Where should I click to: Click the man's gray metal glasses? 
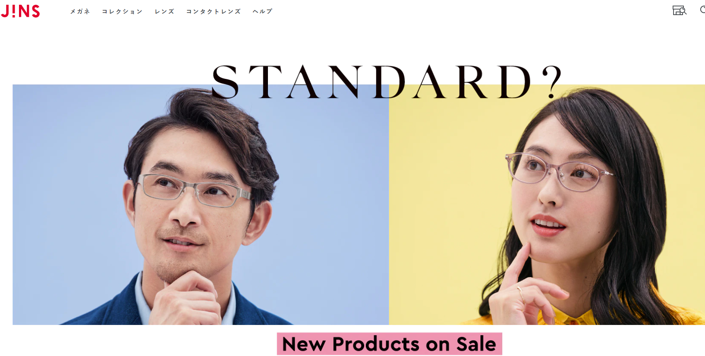point(194,190)
